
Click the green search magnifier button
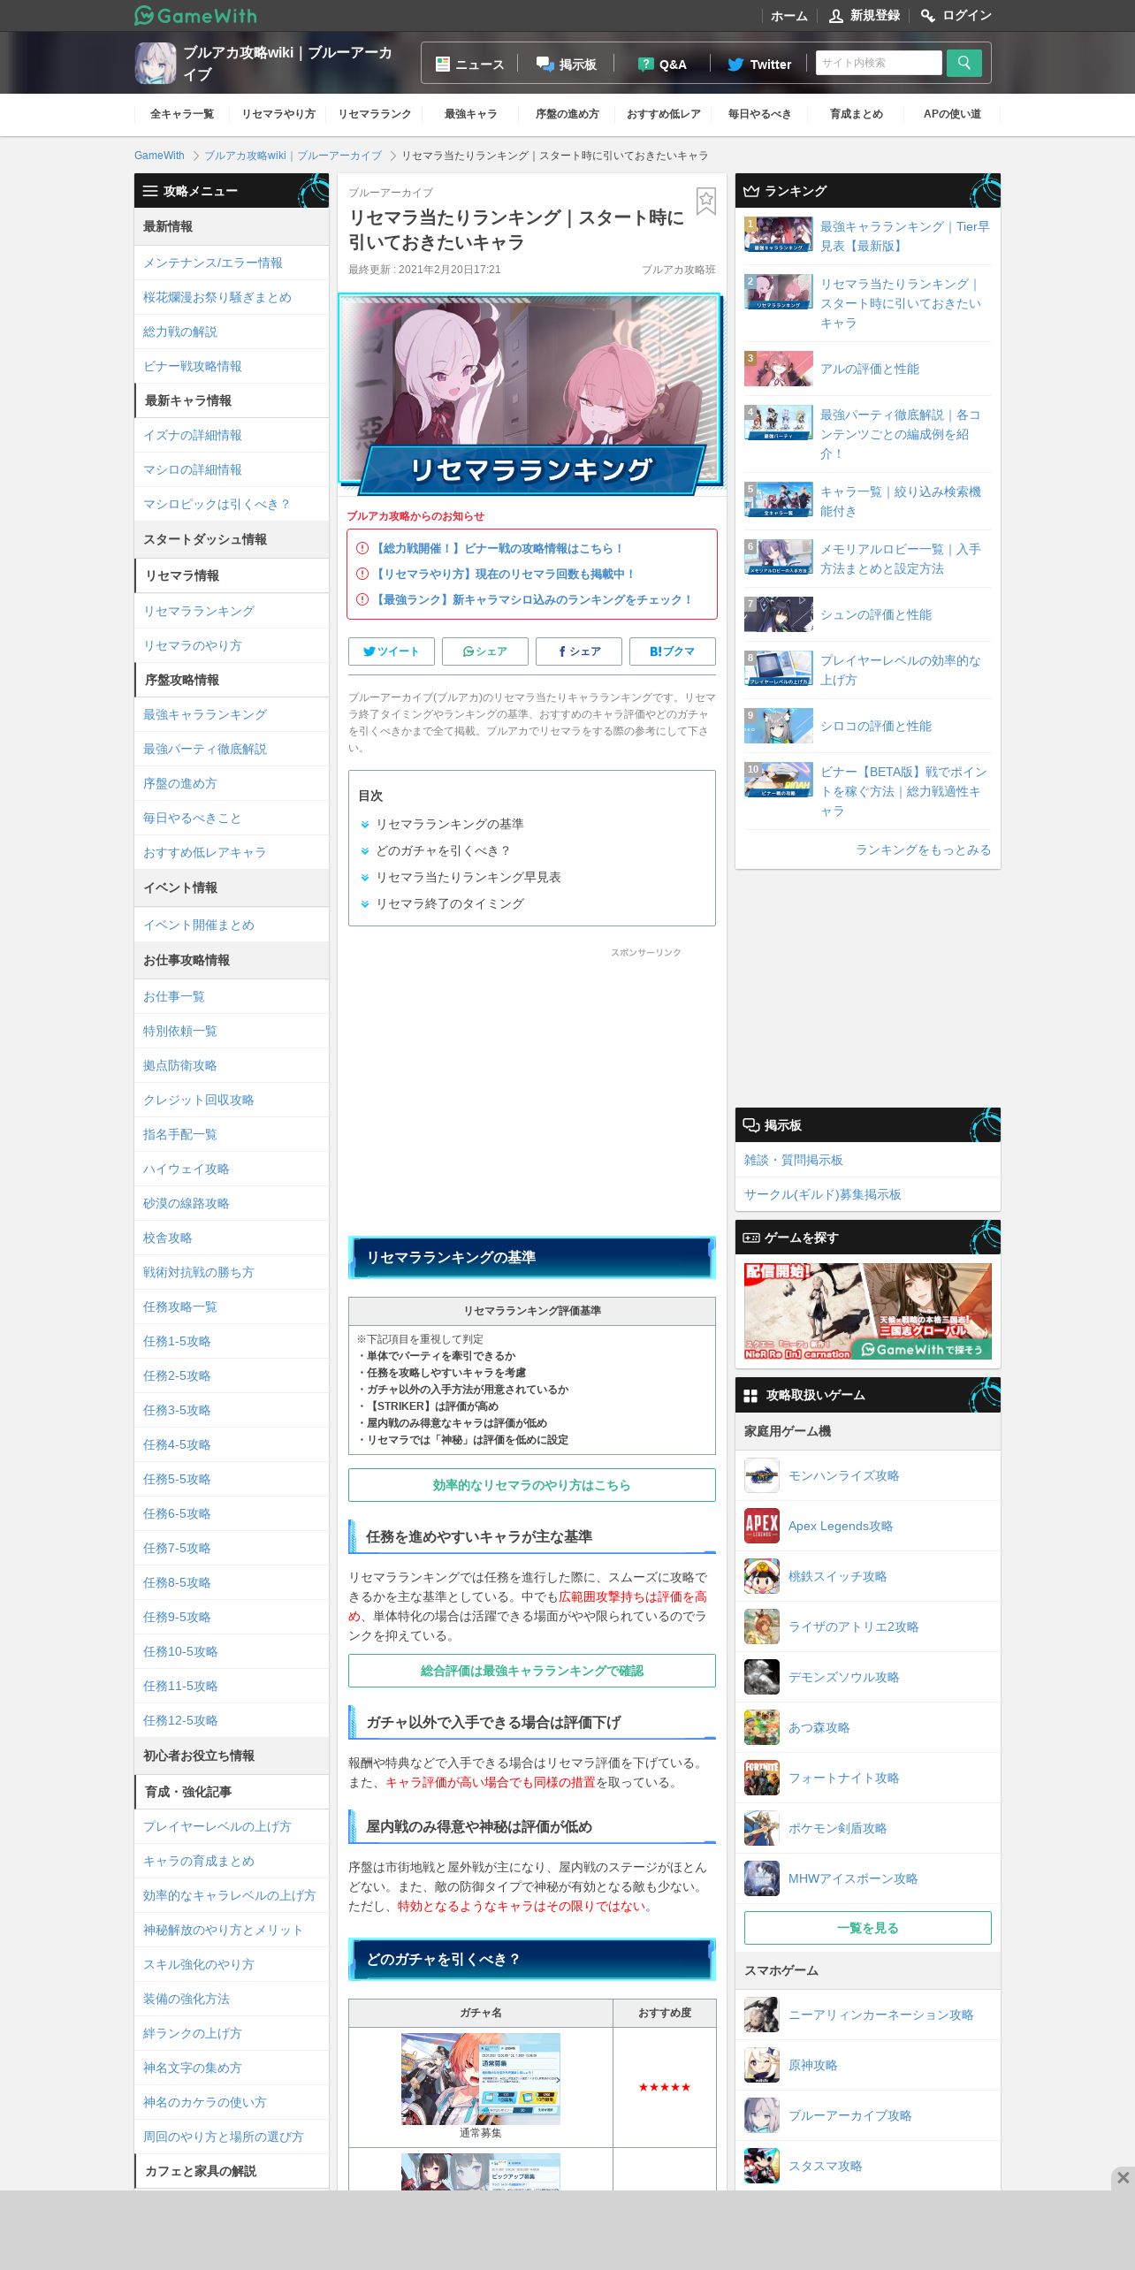click(964, 63)
